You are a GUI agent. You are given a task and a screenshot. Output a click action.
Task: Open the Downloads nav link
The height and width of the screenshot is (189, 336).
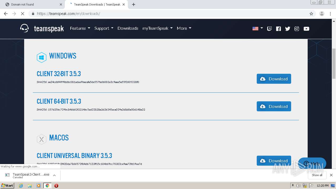coord(128,28)
